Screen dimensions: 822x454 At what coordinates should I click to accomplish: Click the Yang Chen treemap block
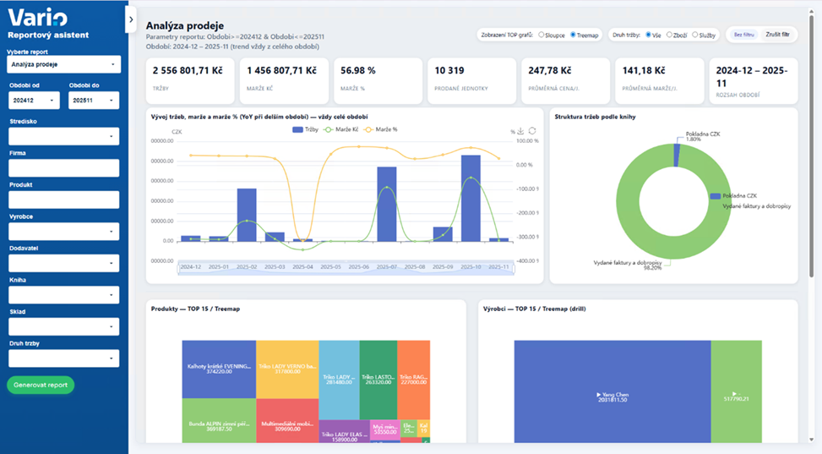click(x=600, y=394)
